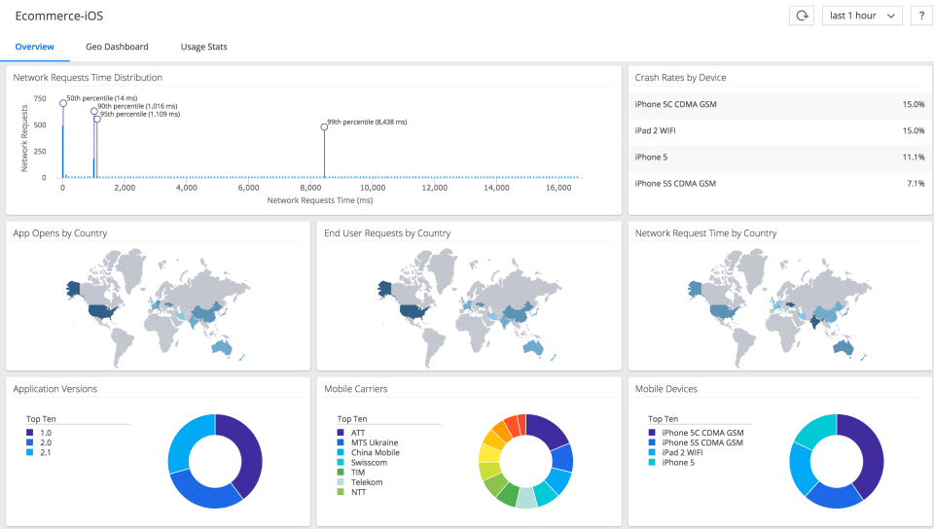Click version 1.0 legend color swatch
The height and width of the screenshot is (529, 934).
point(30,433)
